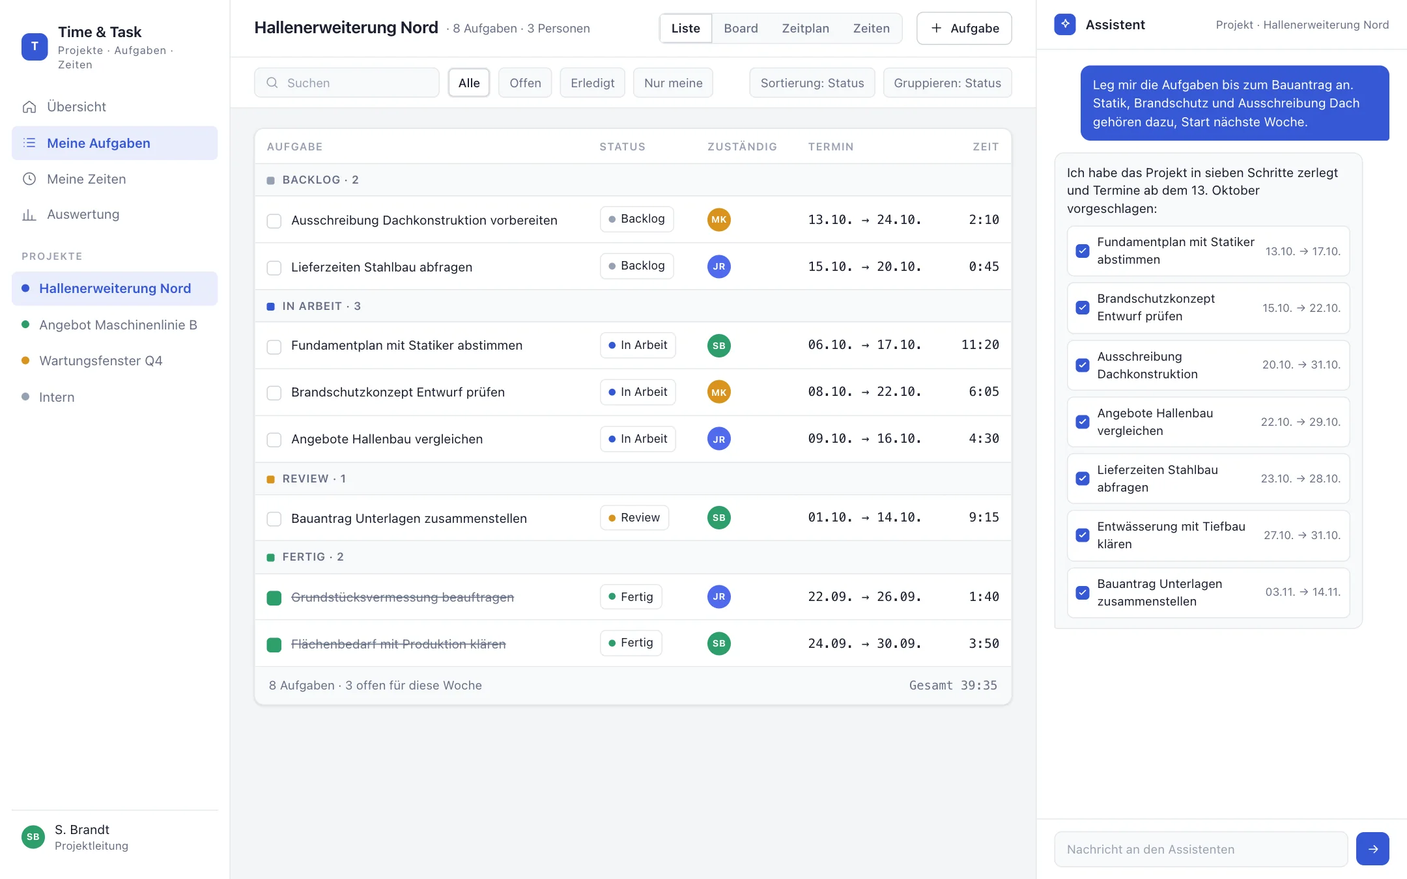Click SB avatar in Flächenbedarf row
The width and height of the screenshot is (1407, 879).
coord(719,643)
